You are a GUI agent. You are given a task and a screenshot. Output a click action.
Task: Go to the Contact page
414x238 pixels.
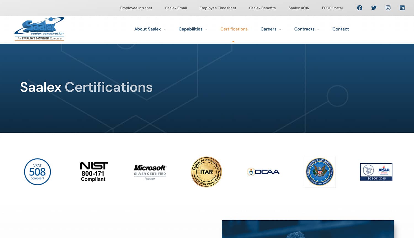[340, 29]
